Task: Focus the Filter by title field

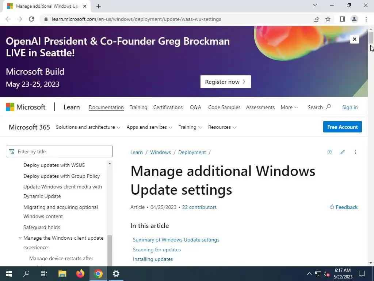Action: pos(59,151)
